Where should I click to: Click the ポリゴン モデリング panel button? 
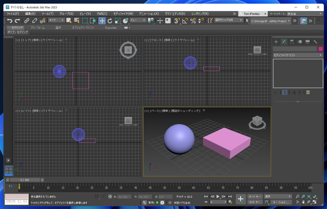pos(18,32)
